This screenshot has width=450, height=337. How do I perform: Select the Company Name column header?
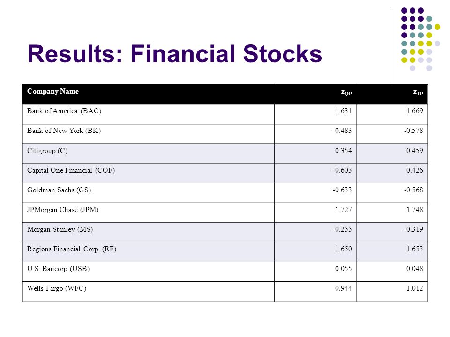coord(53,91)
